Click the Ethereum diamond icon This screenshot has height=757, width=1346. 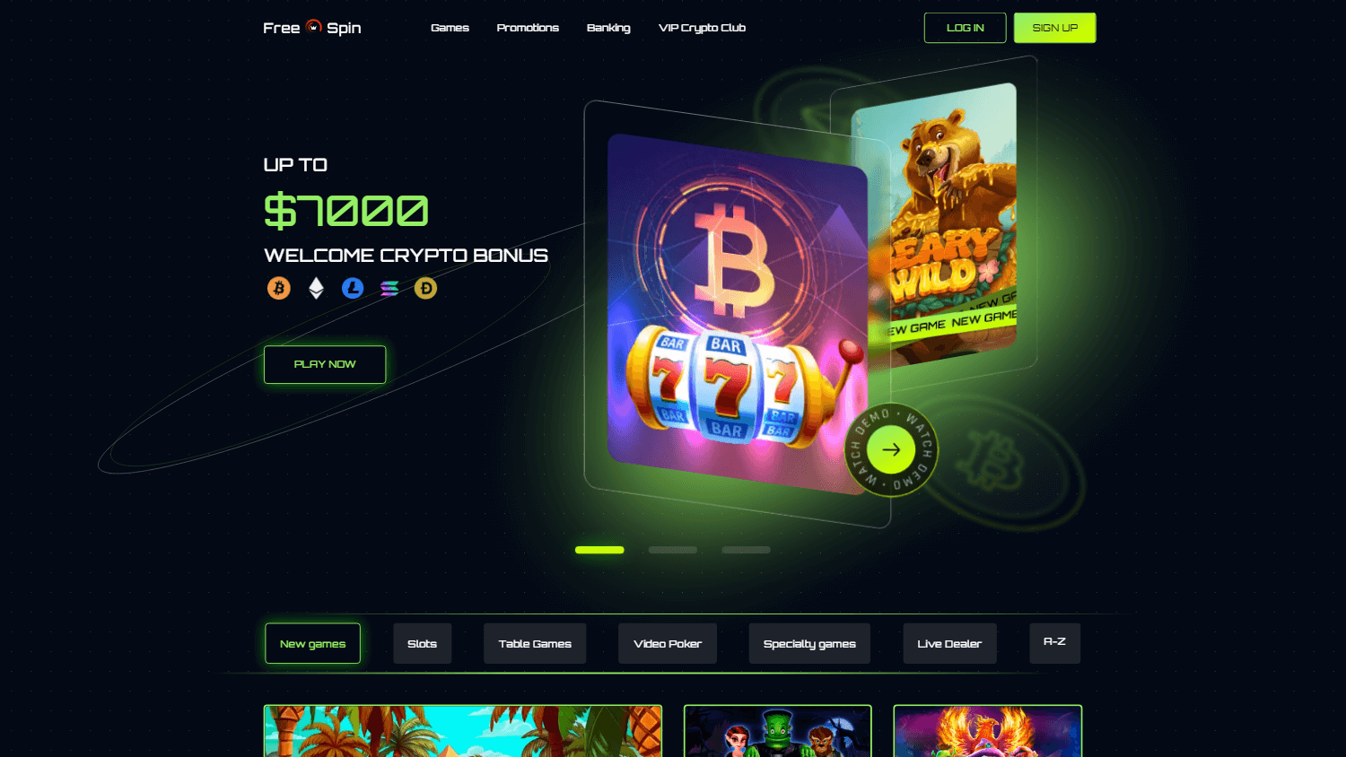point(316,288)
